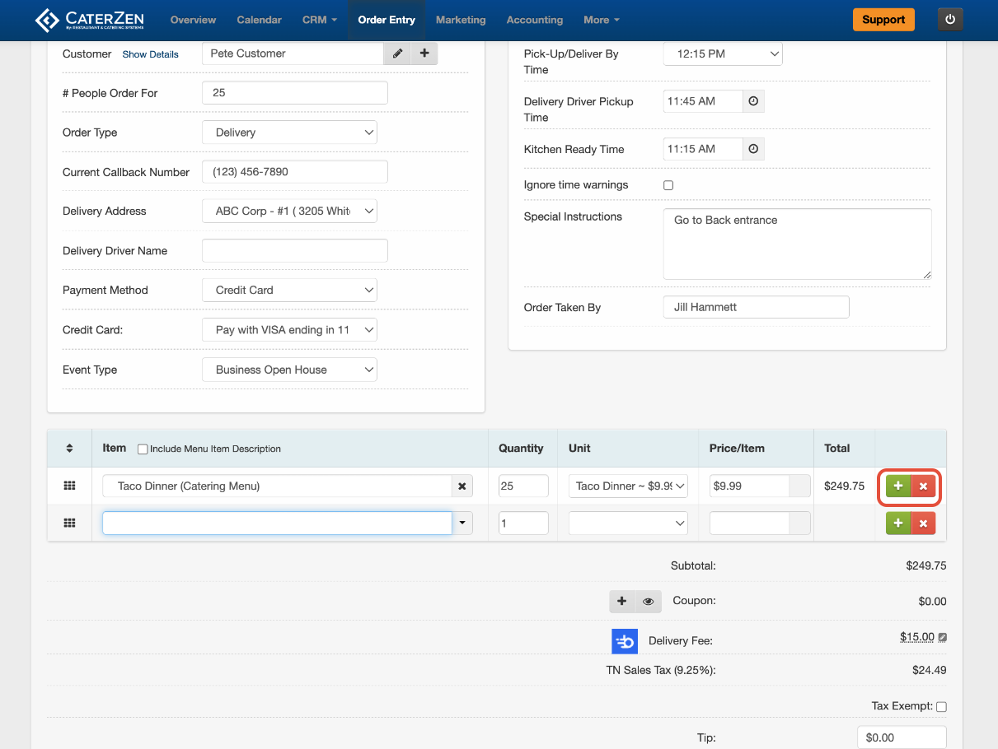Clear the Taco Dinner item with the x
This screenshot has width=998, height=749.
tap(462, 486)
